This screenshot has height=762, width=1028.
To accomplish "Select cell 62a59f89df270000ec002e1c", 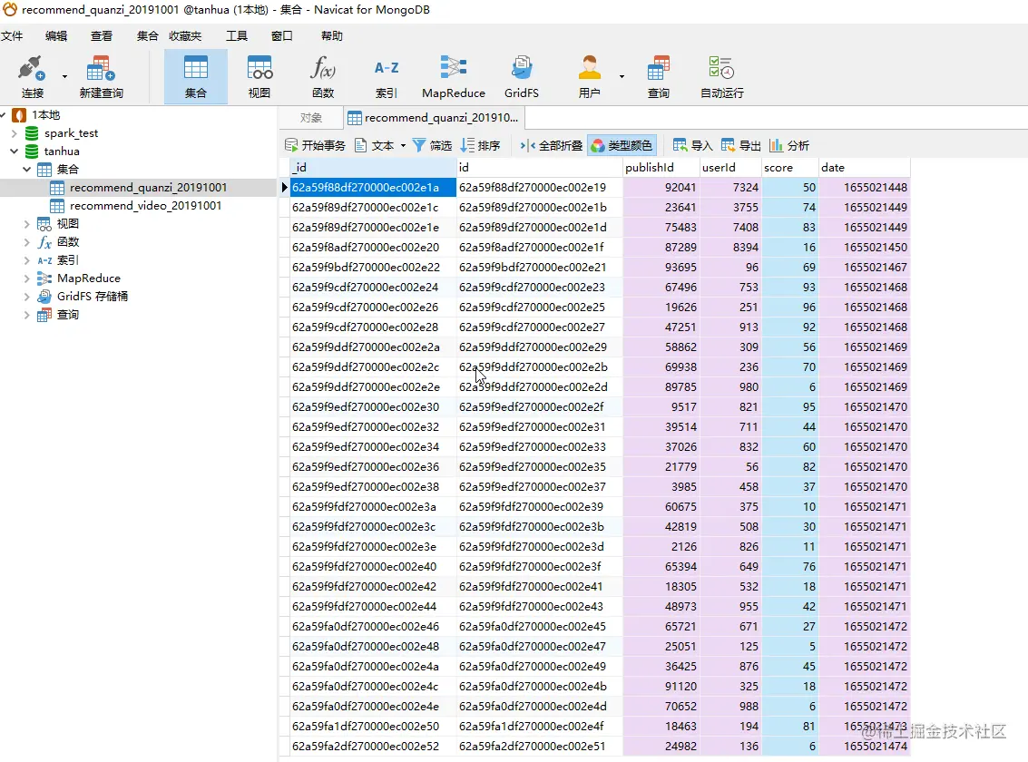I will pyautogui.click(x=373, y=208).
